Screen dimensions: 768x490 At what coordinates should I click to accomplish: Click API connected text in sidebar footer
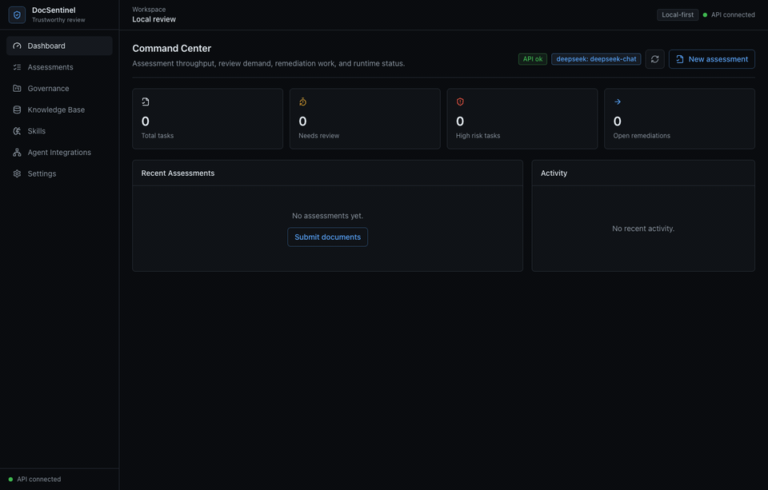coord(39,480)
